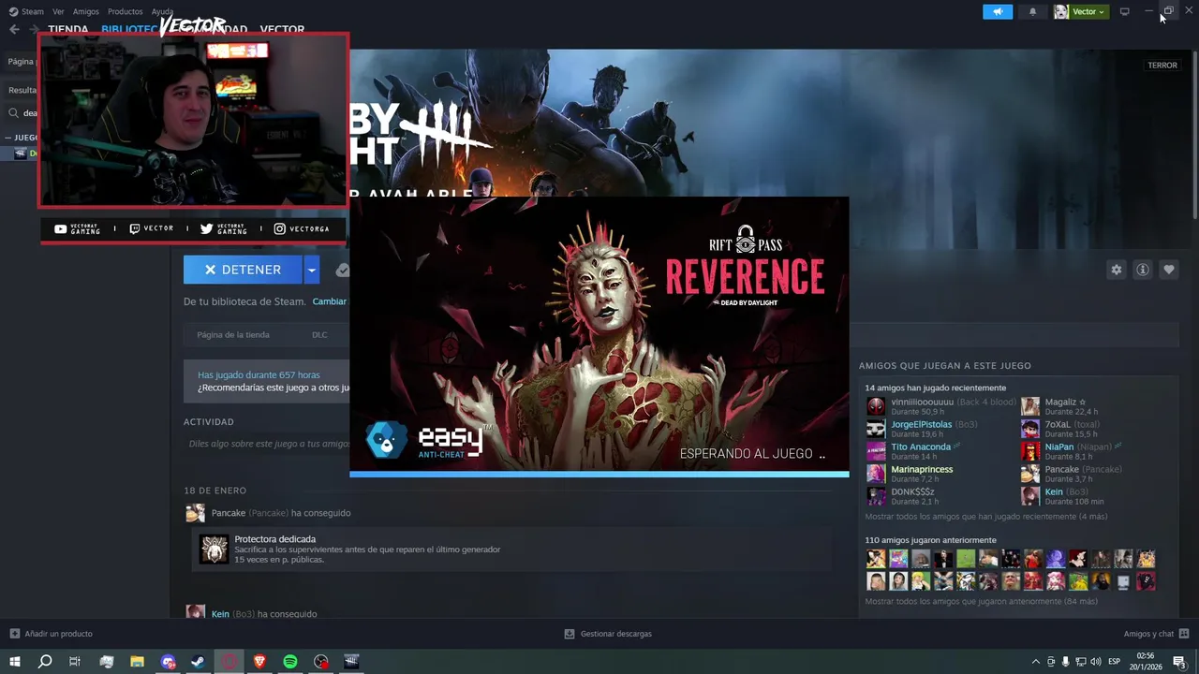Open Magaliz friend avatar

(1029, 406)
